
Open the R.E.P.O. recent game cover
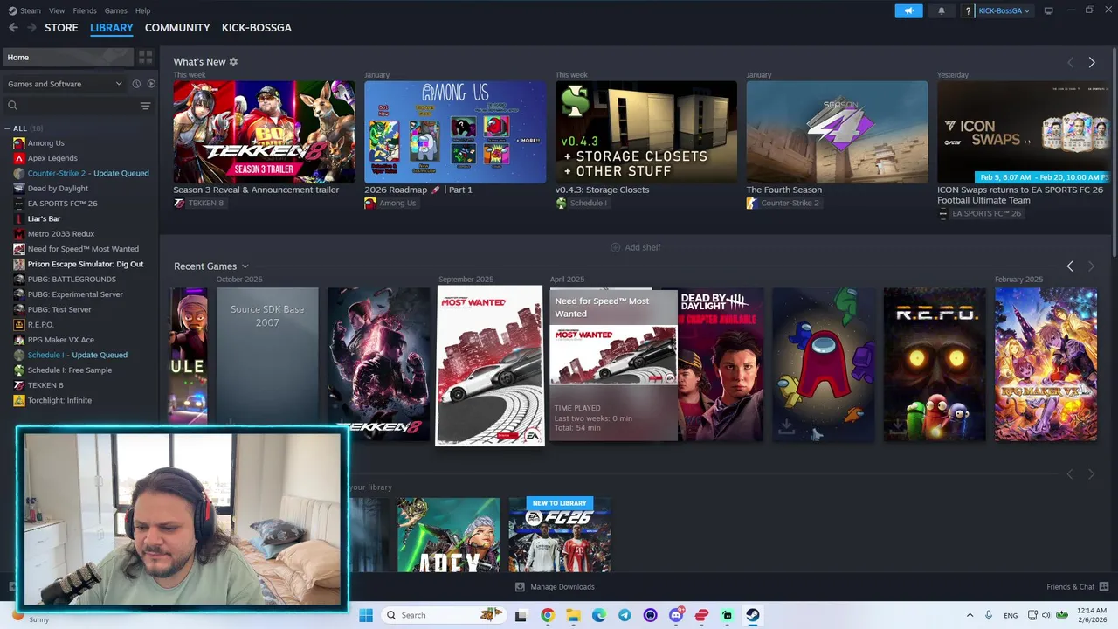click(x=935, y=364)
